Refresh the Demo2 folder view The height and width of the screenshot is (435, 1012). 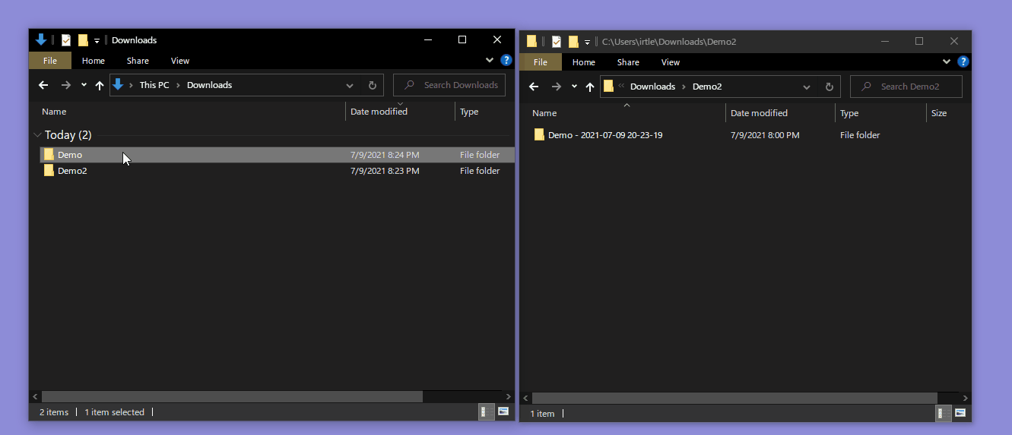point(830,87)
